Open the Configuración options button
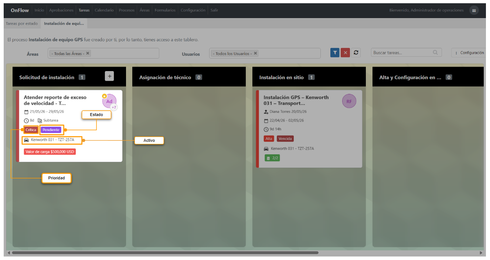 [x=469, y=53]
